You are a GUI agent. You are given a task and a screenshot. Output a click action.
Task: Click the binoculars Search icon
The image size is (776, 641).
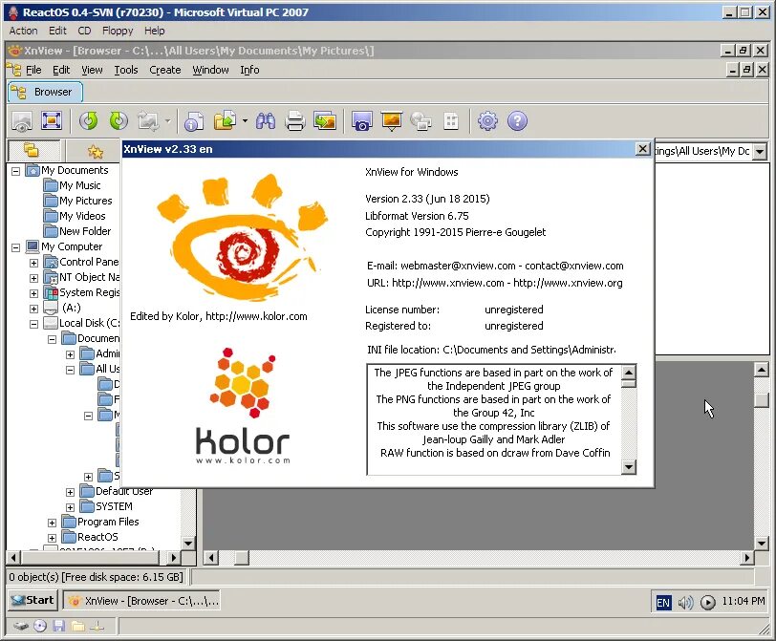(266, 121)
